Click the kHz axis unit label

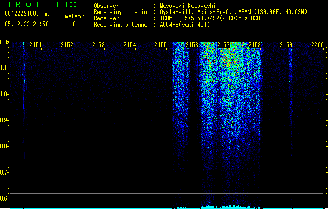(x=5, y=42)
